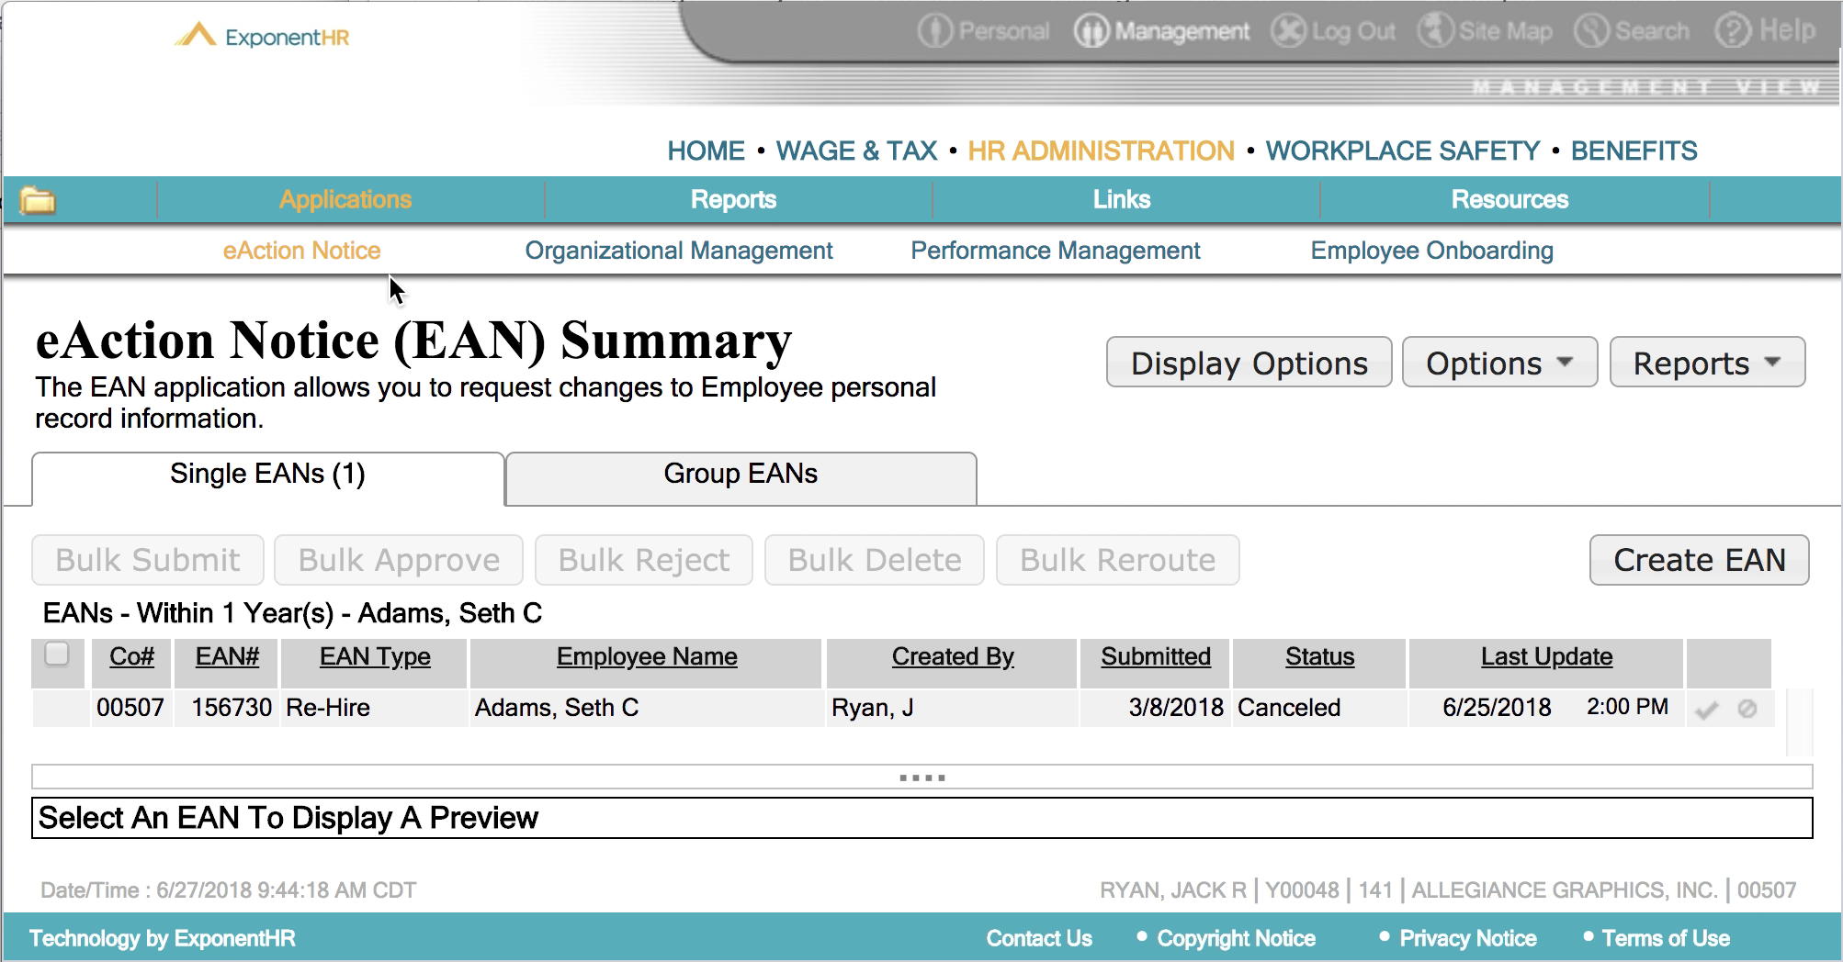Click the Personal view icon
This screenshot has width=1843, height=962.
tap(935, 31)
